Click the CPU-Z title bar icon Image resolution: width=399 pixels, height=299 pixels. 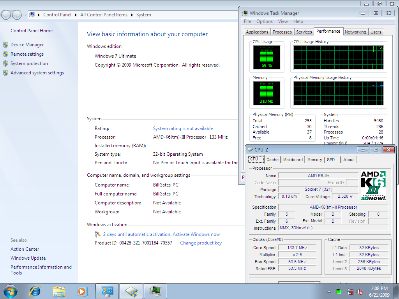point(250,150)
